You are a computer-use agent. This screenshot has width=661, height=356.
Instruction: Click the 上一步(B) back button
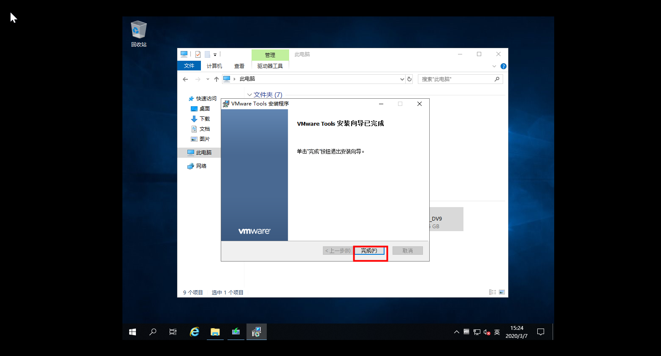point(337,251)
